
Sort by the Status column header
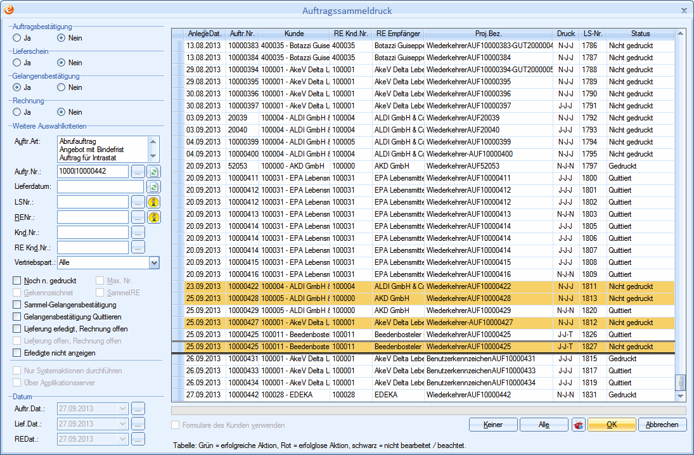click(641, 34)
